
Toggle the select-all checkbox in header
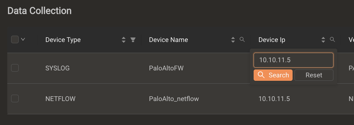pos(15,40)
